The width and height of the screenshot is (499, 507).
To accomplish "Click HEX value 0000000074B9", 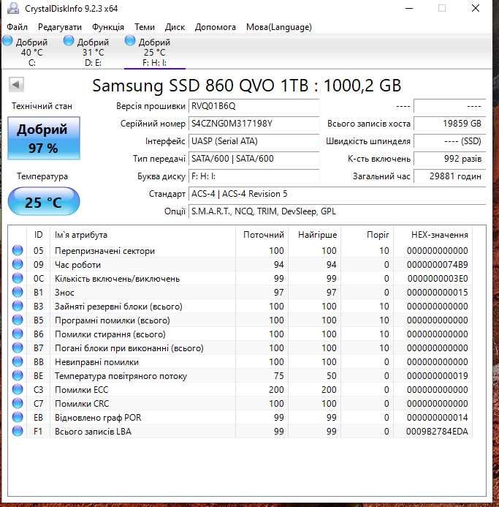I will [438, 265].
